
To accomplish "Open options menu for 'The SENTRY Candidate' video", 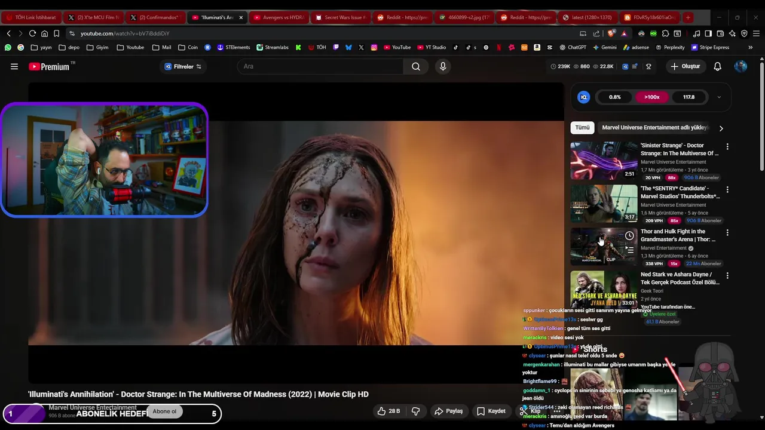I will (727, 189).
